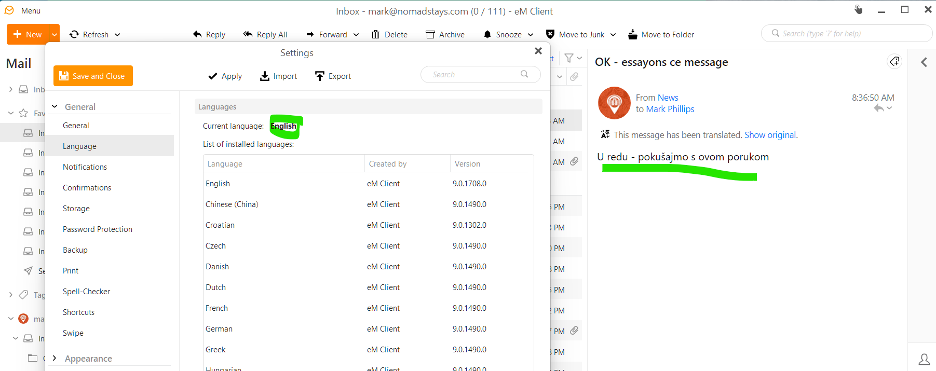
Task: Refresh the mailbox
Action: [89, 34]
